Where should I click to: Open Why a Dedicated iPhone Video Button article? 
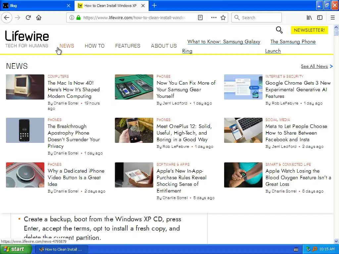[76, 177]
